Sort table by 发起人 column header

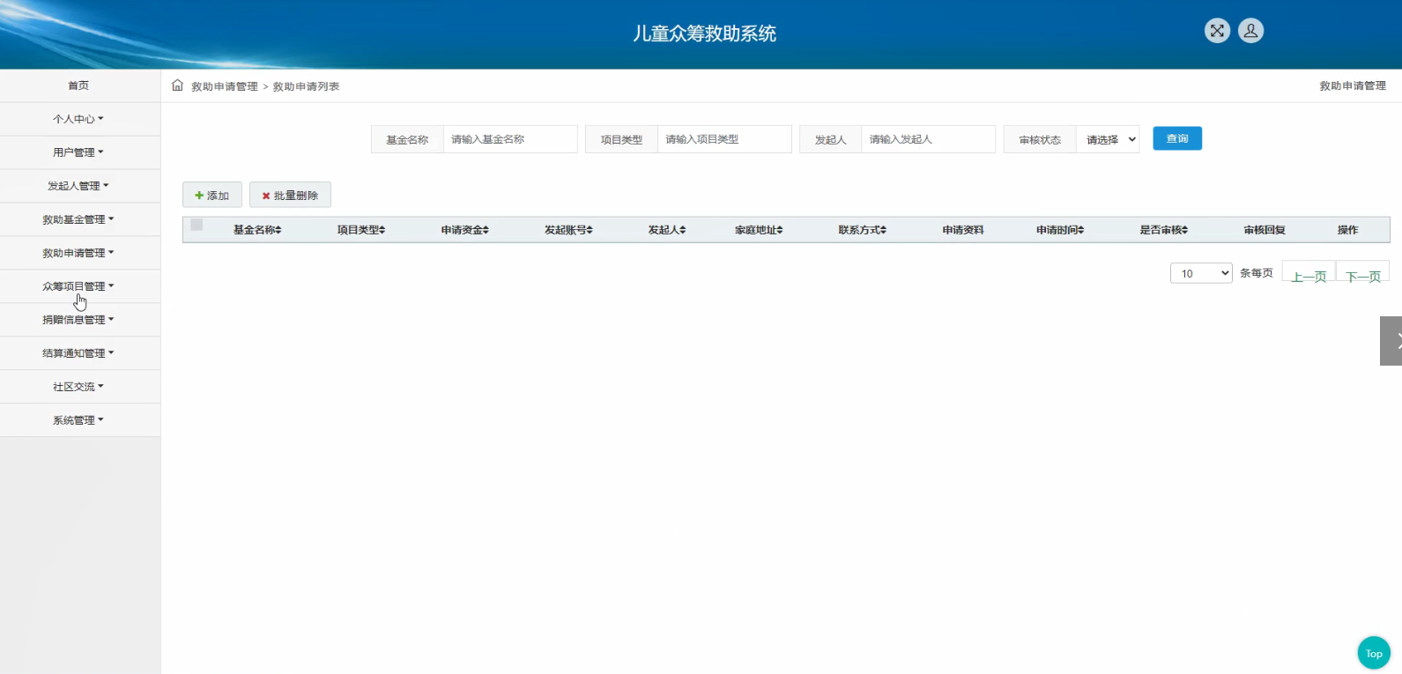tap(667, 230)
